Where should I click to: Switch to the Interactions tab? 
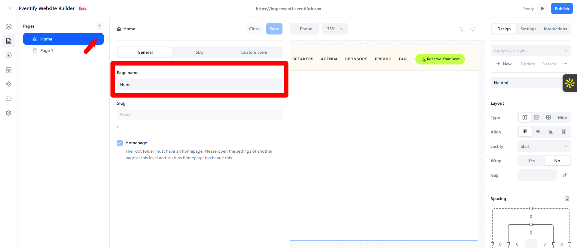[x=555, y=29]
